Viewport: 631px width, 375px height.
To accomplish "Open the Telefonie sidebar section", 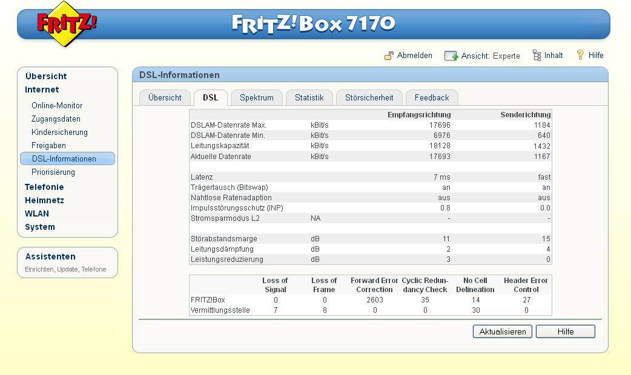I will (44, 187).
